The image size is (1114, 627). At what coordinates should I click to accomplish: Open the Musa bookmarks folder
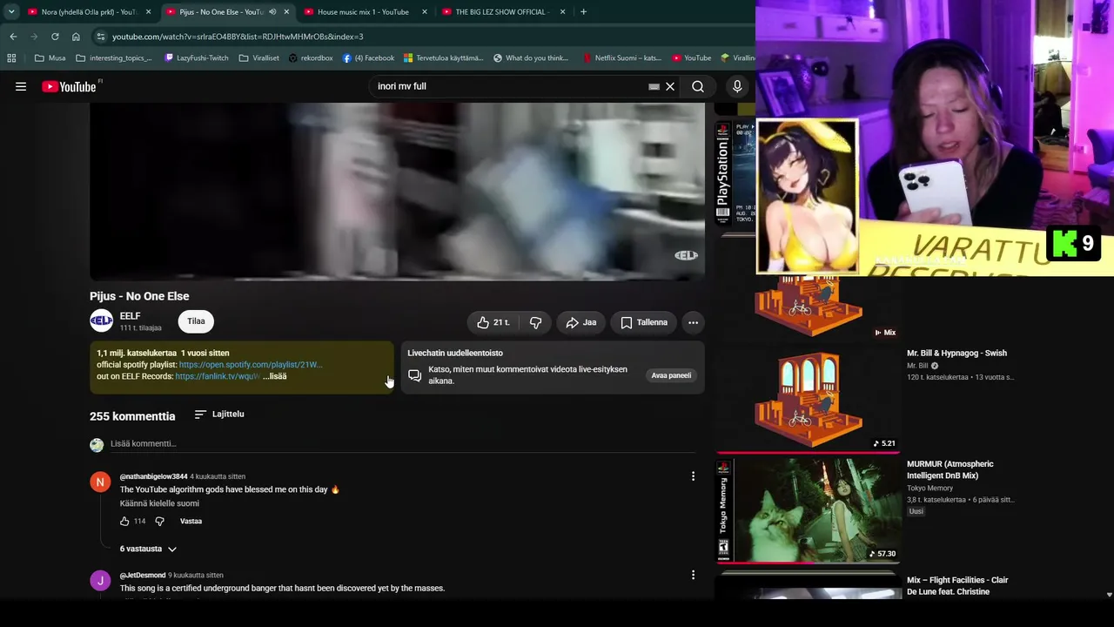pyautogui.click(x=50, y=58)
